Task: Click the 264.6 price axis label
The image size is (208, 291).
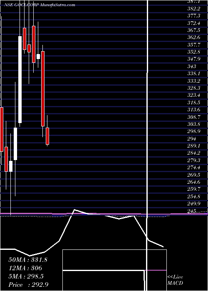Action: (x=194, y=182)
